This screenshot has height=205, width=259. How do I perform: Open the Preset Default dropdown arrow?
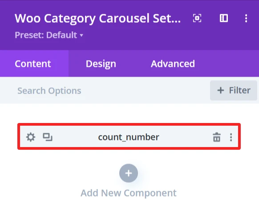coord(81,35)
